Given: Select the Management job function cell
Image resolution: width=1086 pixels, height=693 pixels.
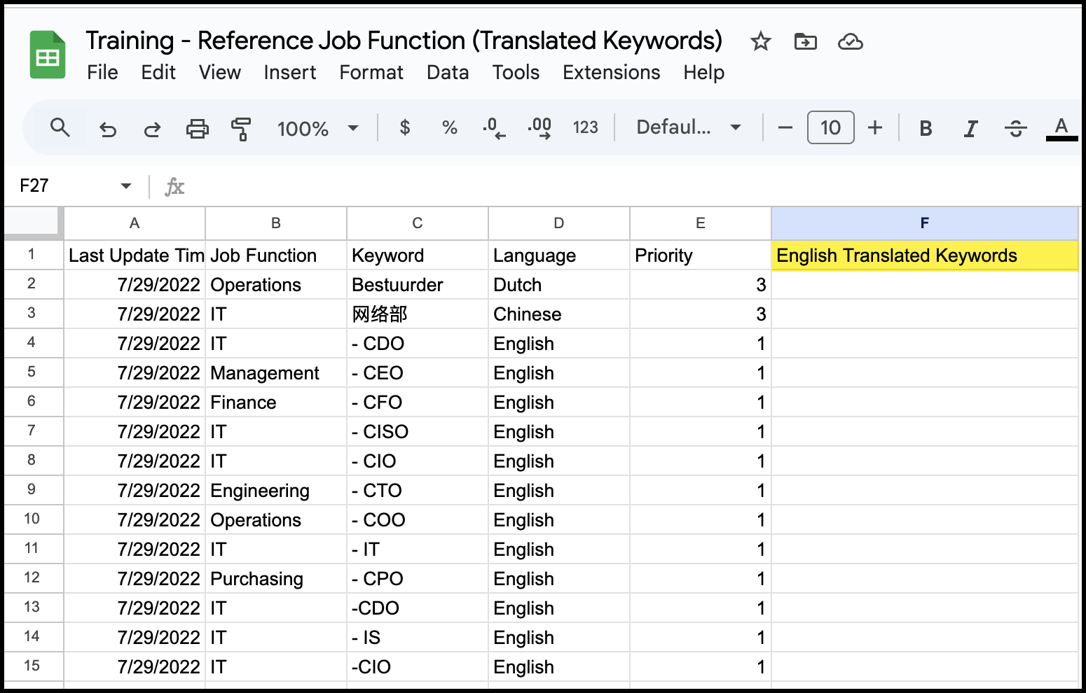Looking at the screenshot, I should (x=276, y=373).
